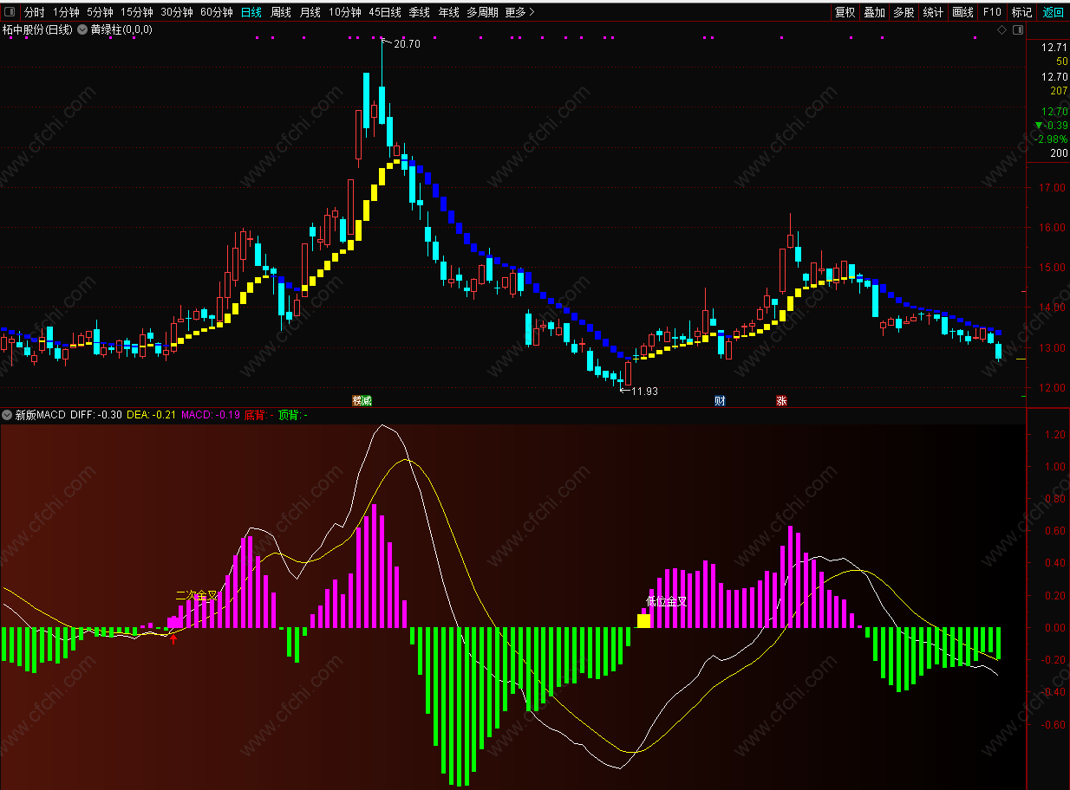Open the 黄绿柱 indicator dropdown arrow
Viewport: 1070px width, 790px height.
click(82, 29)
